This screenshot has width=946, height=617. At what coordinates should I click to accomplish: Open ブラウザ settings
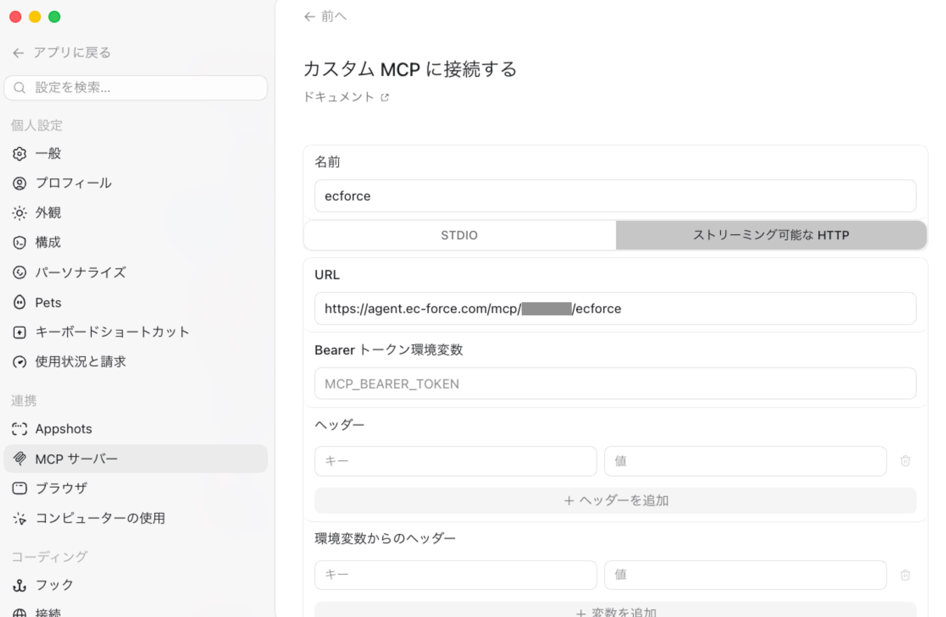point(135,488)
